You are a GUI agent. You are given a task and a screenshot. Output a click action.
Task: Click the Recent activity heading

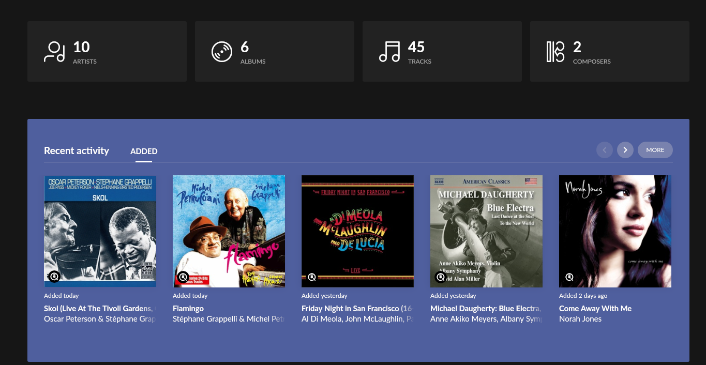click(77, 150)
